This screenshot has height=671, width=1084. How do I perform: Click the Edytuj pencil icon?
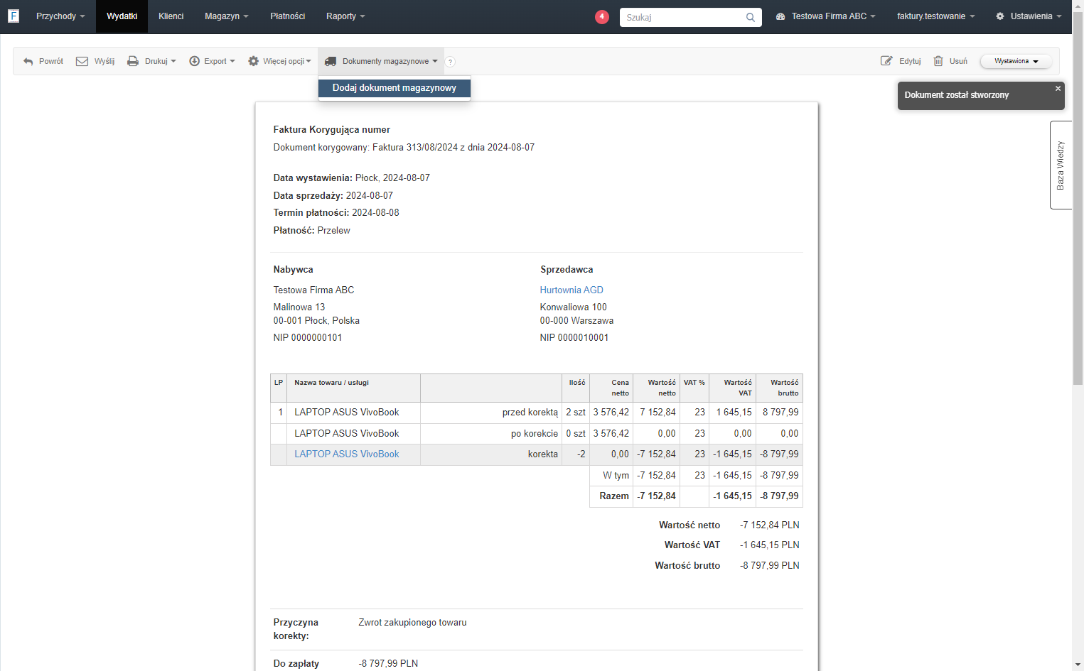click(x=886, y=61)
